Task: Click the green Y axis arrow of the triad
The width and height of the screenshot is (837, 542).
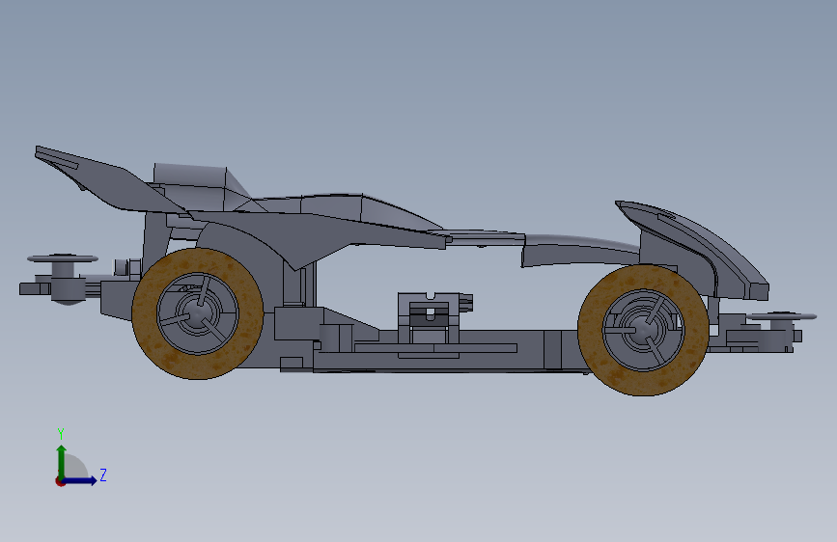Action: click(62, 461)
